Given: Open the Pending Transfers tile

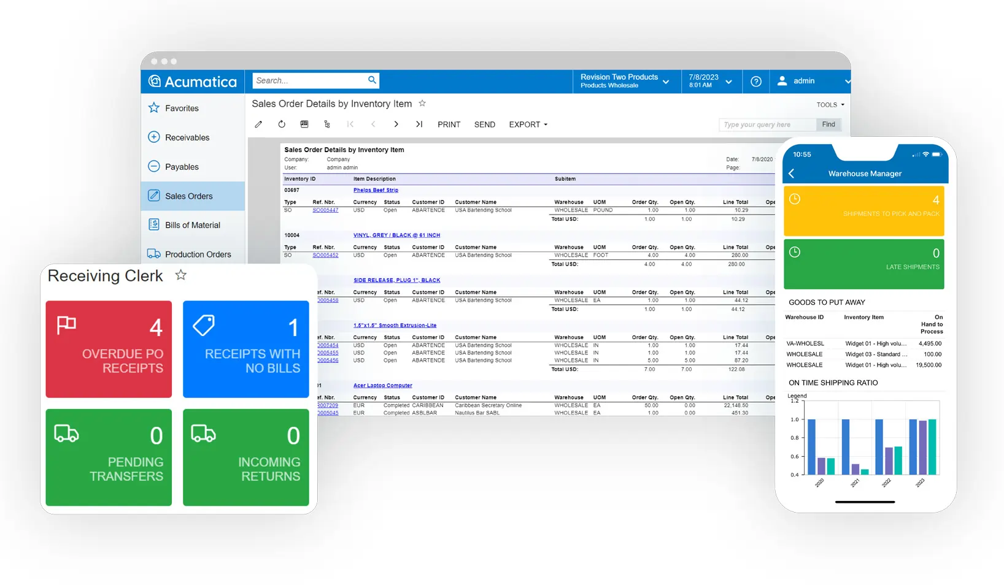Looking at the screenshot, I should (x=109, y=457).
